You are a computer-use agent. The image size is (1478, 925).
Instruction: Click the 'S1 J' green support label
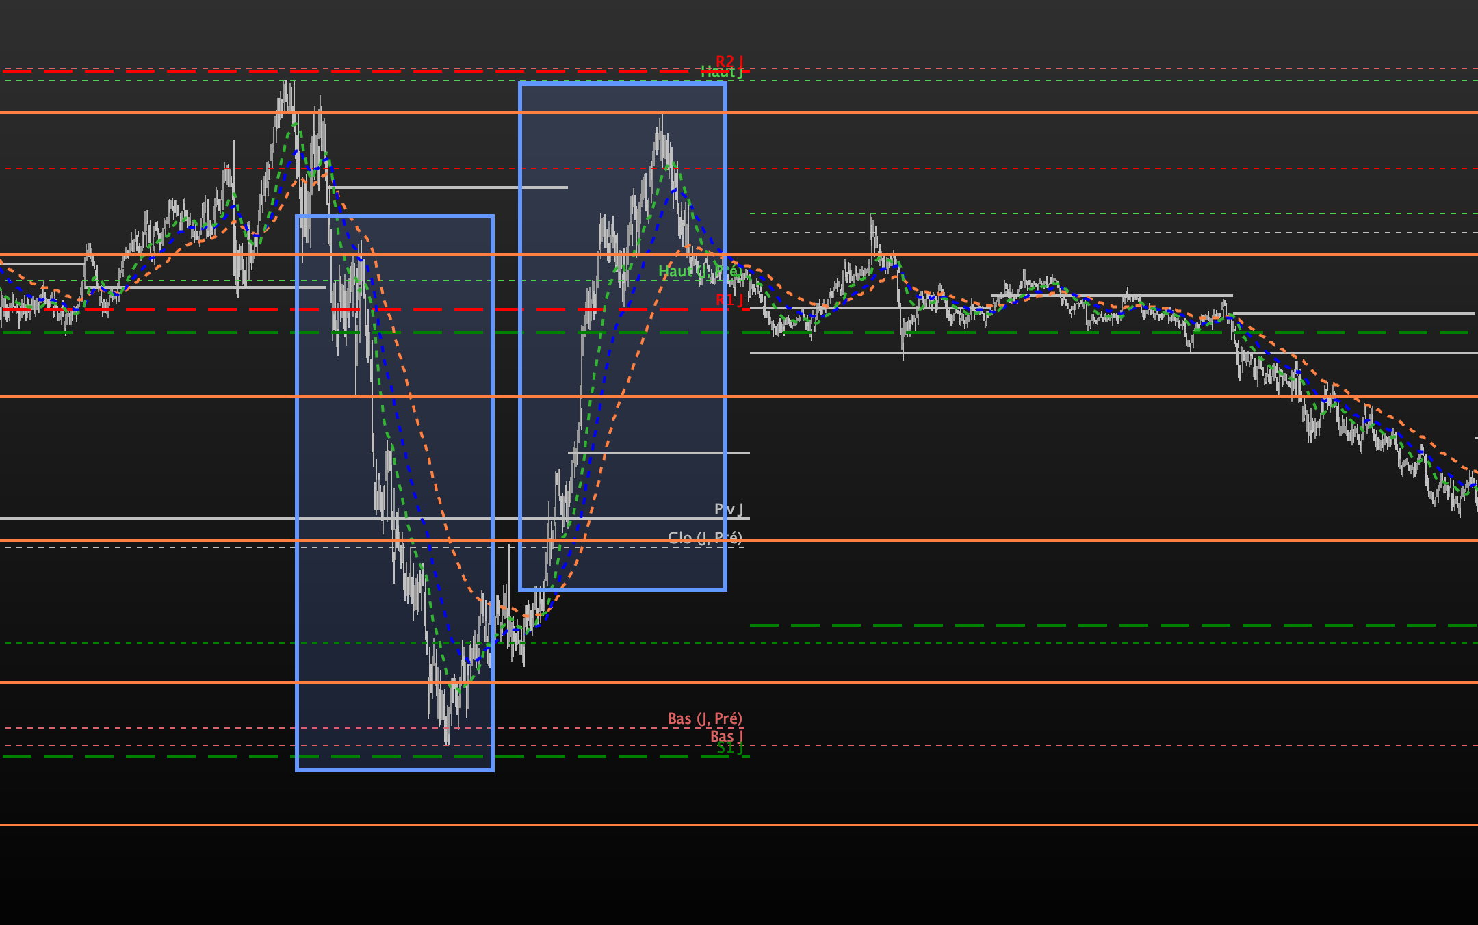729,748
